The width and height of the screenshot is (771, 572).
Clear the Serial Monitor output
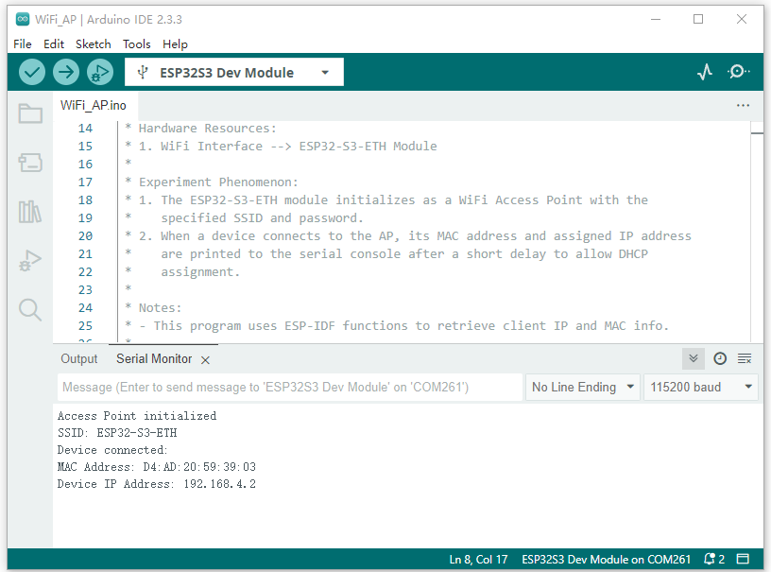click(745, 358)
